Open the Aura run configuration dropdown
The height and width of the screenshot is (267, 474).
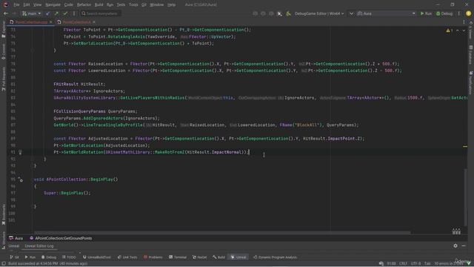point(386,13)
